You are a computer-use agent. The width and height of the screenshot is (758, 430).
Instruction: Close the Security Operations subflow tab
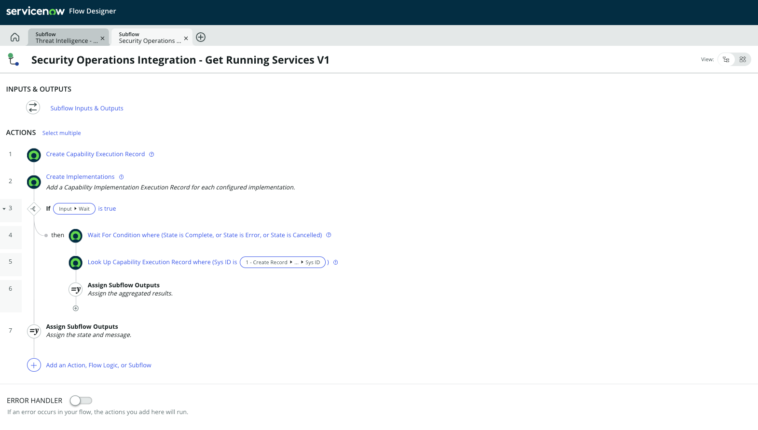[x=186, y=38]
